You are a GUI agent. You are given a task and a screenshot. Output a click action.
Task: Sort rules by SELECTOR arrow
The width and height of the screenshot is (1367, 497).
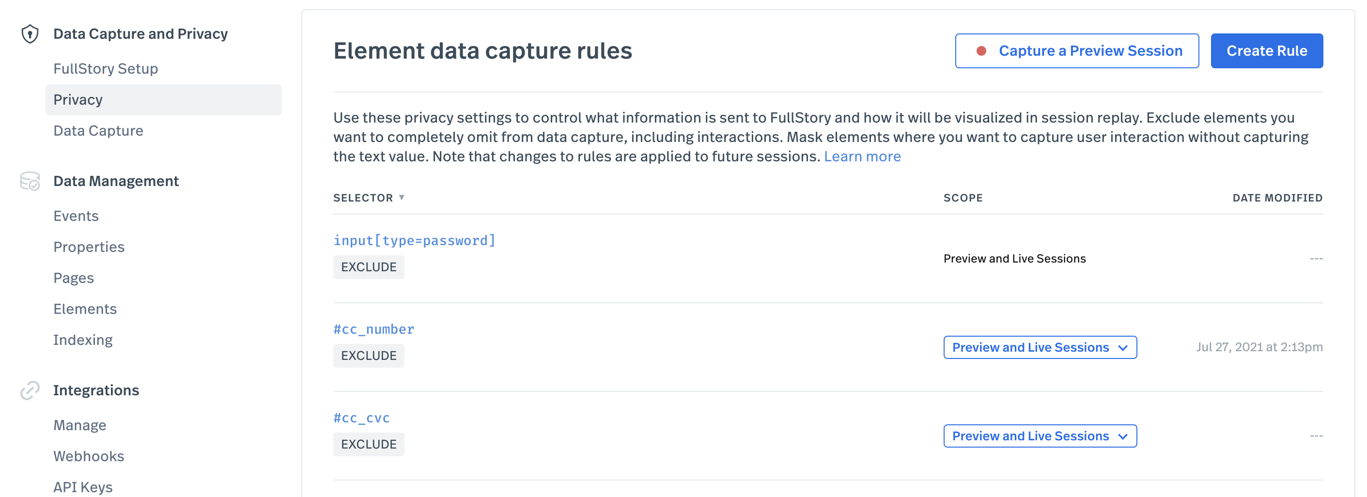coord(402,197)
